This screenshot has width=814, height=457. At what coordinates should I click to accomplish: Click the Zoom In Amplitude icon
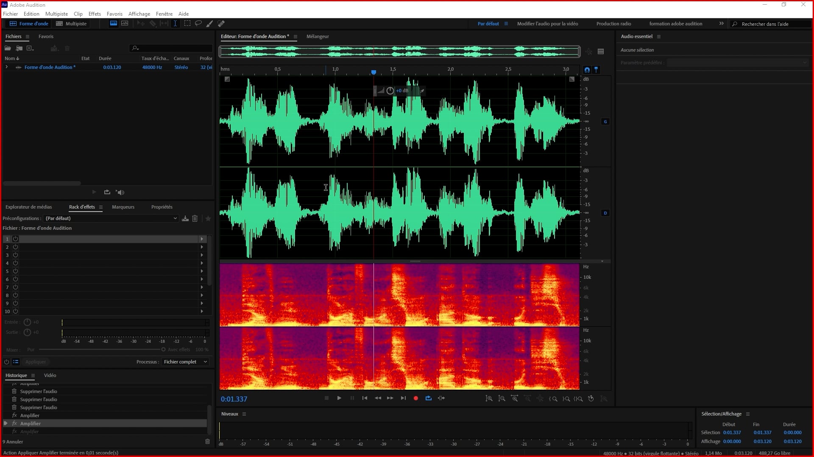[x=489, y=398]
